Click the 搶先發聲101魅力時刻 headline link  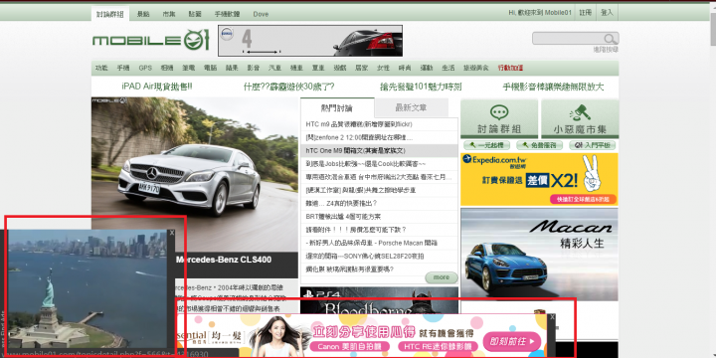[421, 87]
